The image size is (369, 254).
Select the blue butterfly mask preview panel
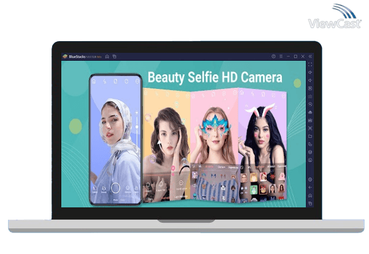click(x=214, y=145)
